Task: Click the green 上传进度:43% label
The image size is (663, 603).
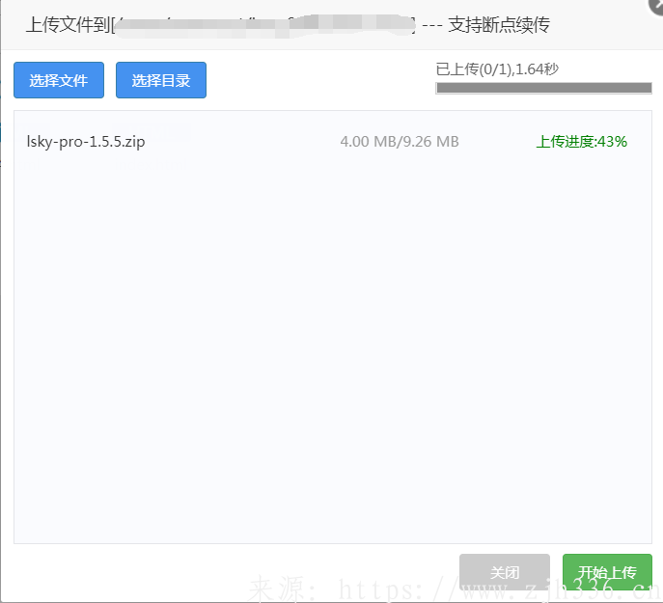Action: [581, 142]
